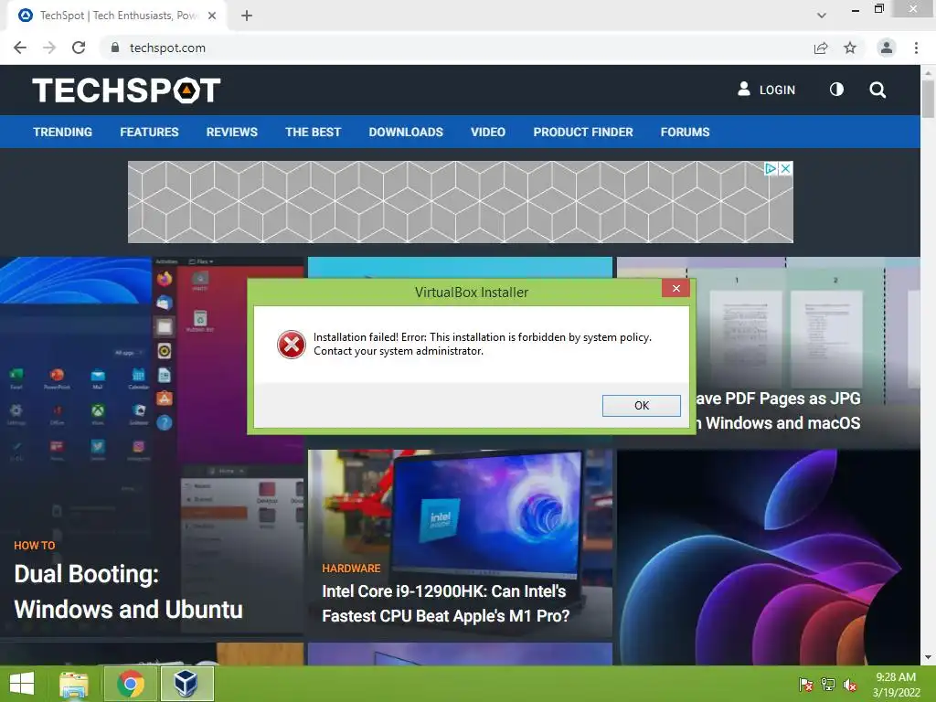Click scrollbar down arrow

(928, 658)
